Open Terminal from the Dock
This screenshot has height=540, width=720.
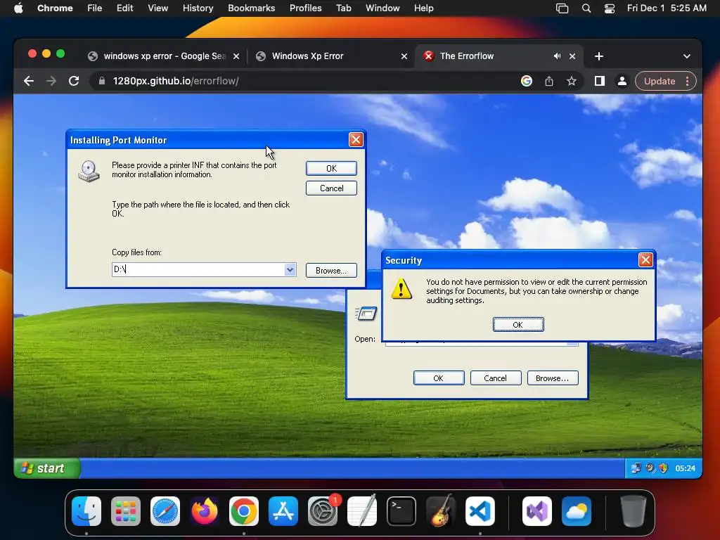pyautogui.click(x=401, y=511)
